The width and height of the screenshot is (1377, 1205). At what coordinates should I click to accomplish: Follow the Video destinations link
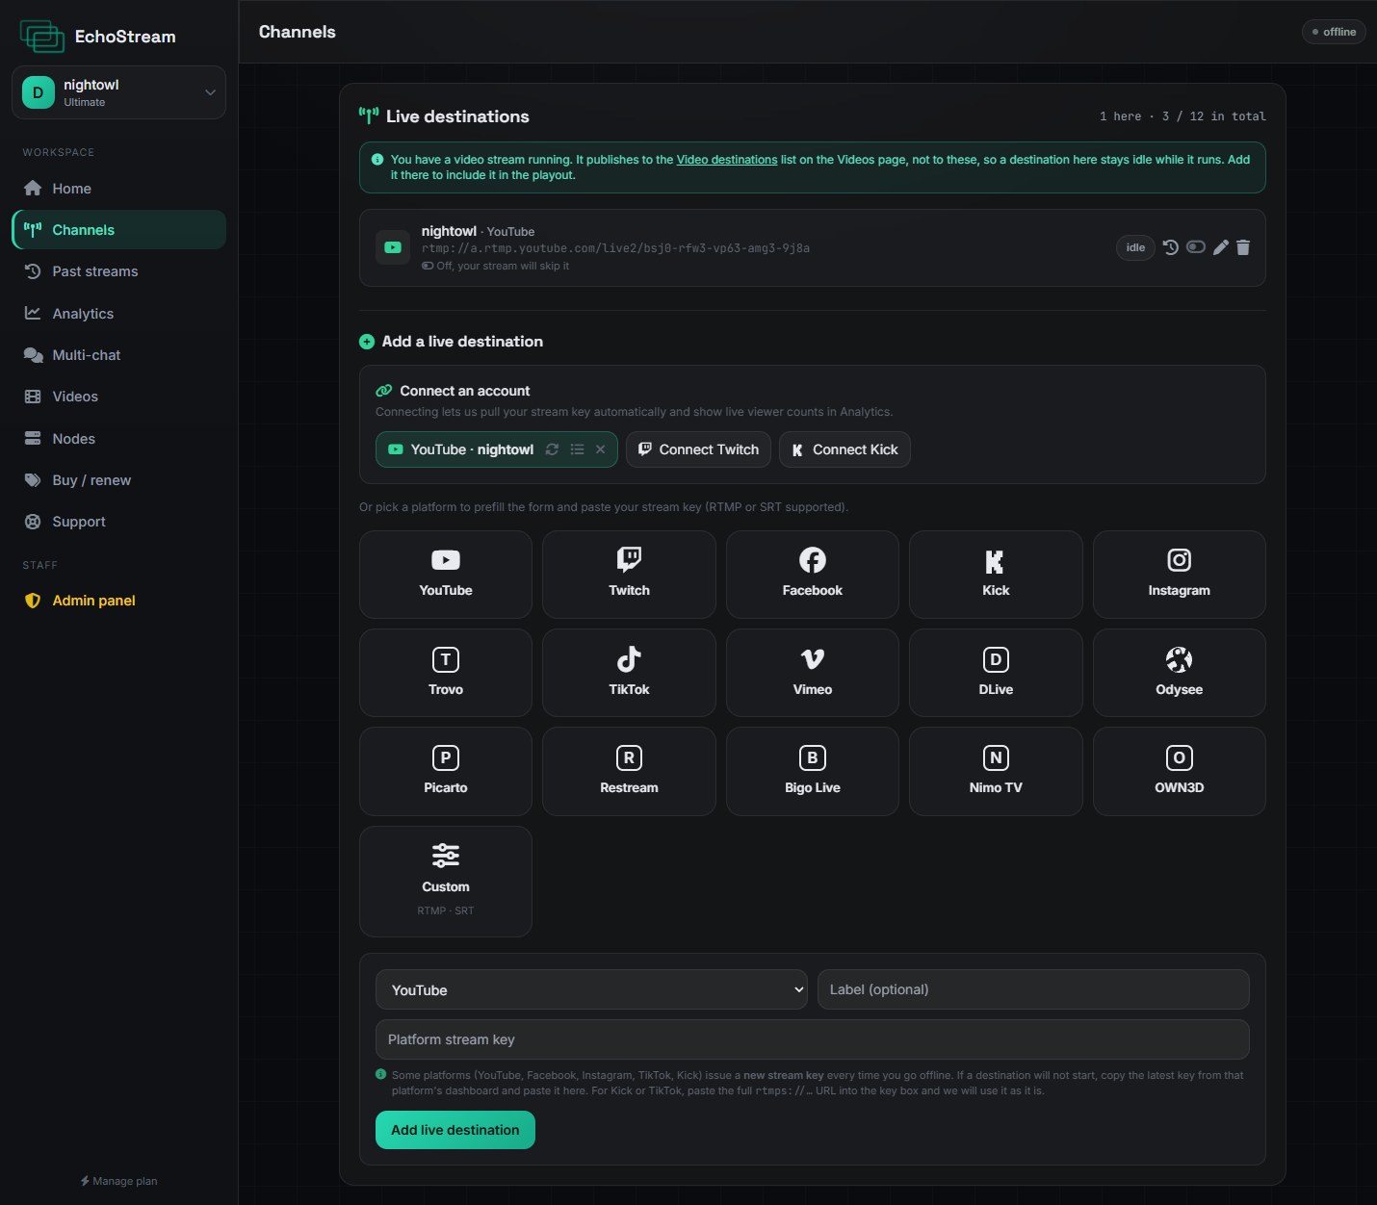click(727, 160)
